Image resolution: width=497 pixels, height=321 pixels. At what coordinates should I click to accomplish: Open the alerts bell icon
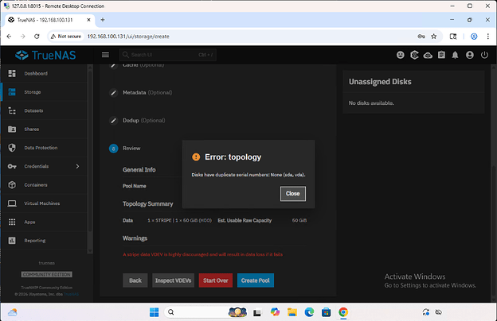click(x=455, y=55)
